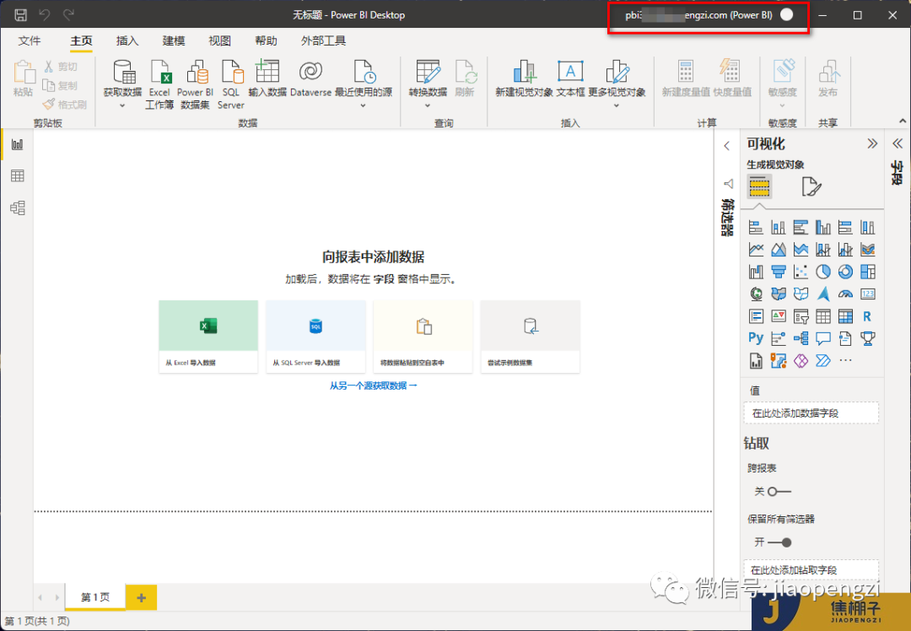Viewport: 911px width, 631px height.
Task: Click the 在此处添加数据字段 field well
Action: tap(811, 413)
